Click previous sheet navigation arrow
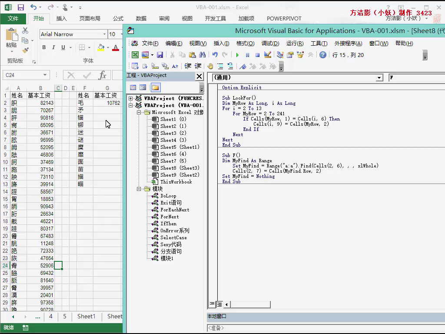This screenshot has width=445, height=334. pyautogui.click(x=13, y=317)
